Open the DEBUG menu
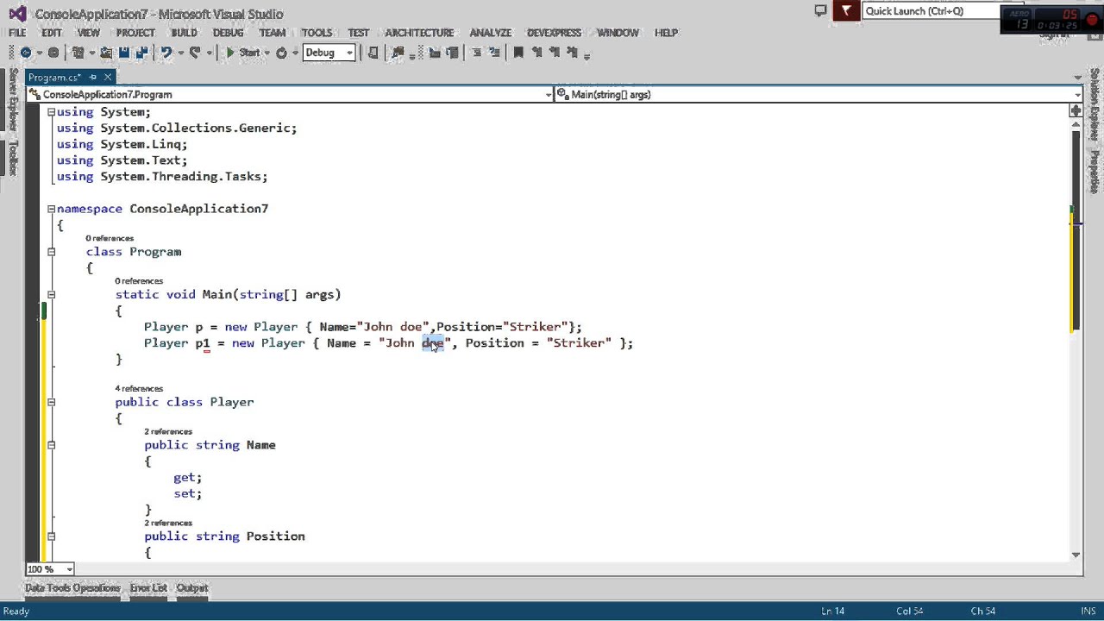This screenshot has height=621, width=1104. click(x=228, y=33)
